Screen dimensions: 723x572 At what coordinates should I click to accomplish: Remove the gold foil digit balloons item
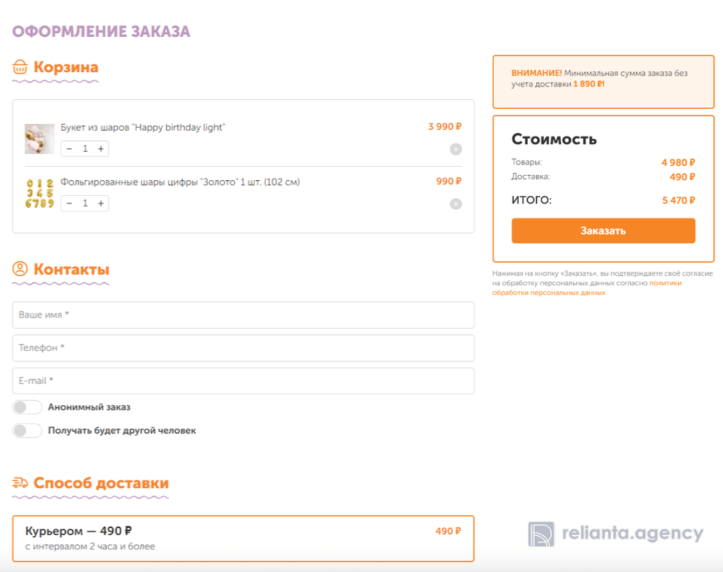coord(456,204)
